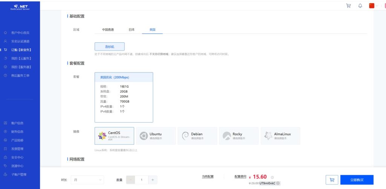The height and width of the screenshot is (189, 386).
Task: Go to 安全中心 in the sidebar
Action: [17, 157]
